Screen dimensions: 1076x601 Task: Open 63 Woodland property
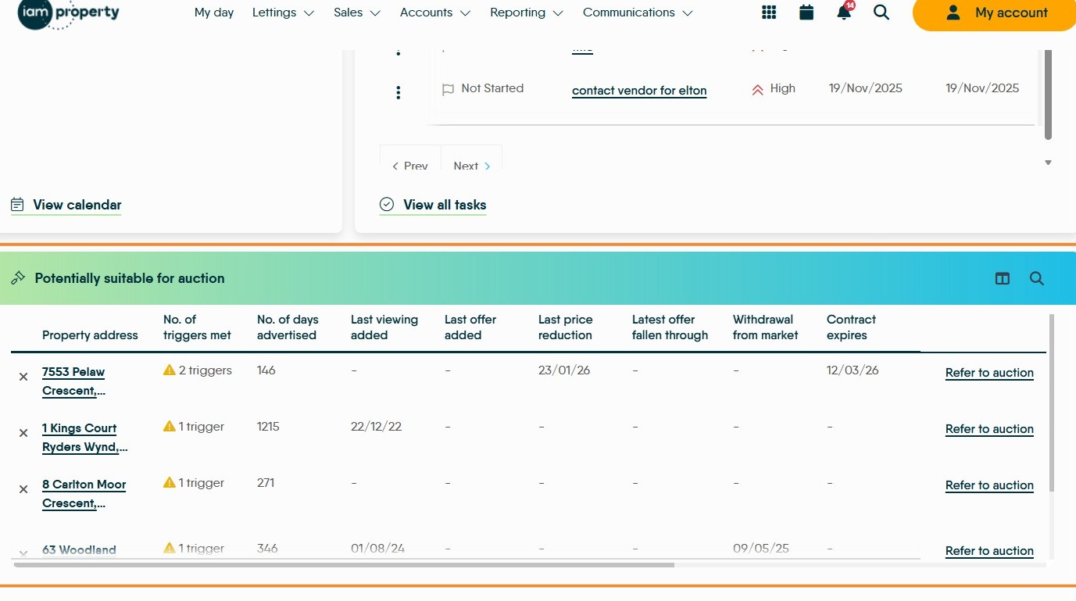(79, 550)
